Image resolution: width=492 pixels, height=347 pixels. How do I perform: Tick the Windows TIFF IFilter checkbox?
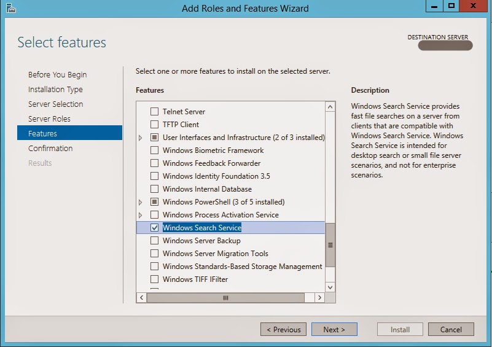(155, 279)
